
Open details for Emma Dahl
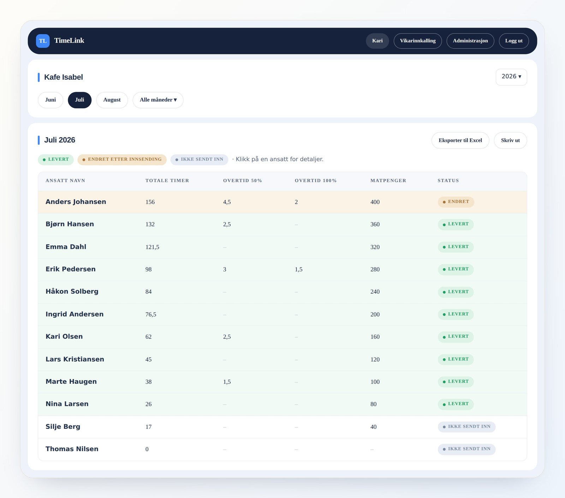(x=282, y=247)
